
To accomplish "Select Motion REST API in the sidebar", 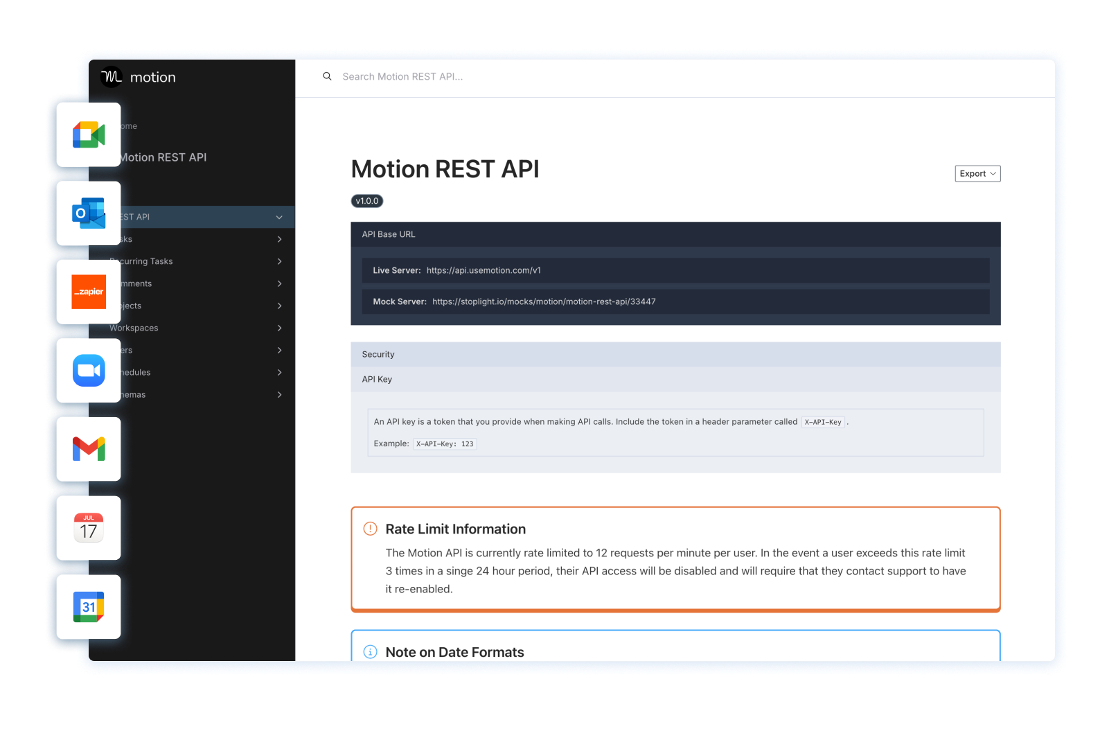I will click(x=163, y=157).
